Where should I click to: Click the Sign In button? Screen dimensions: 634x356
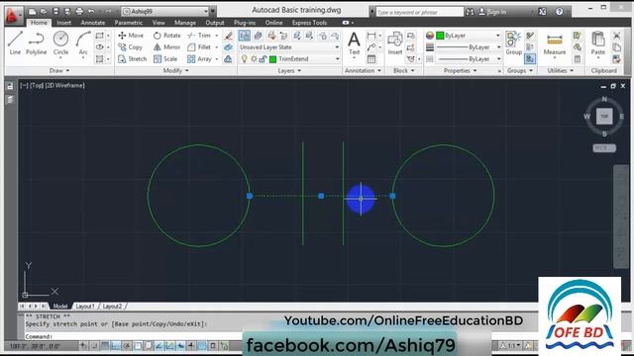[x=492, y=12]
